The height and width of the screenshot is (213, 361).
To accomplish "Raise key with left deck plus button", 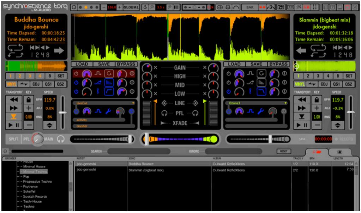I will pyautogui.click(x=29, y=108).
